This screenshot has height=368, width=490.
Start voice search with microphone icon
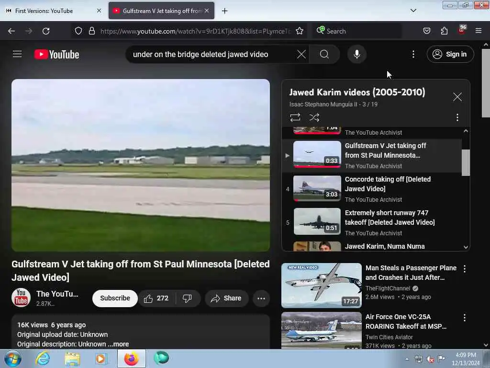pyautogui.click(x=356, y=54)
